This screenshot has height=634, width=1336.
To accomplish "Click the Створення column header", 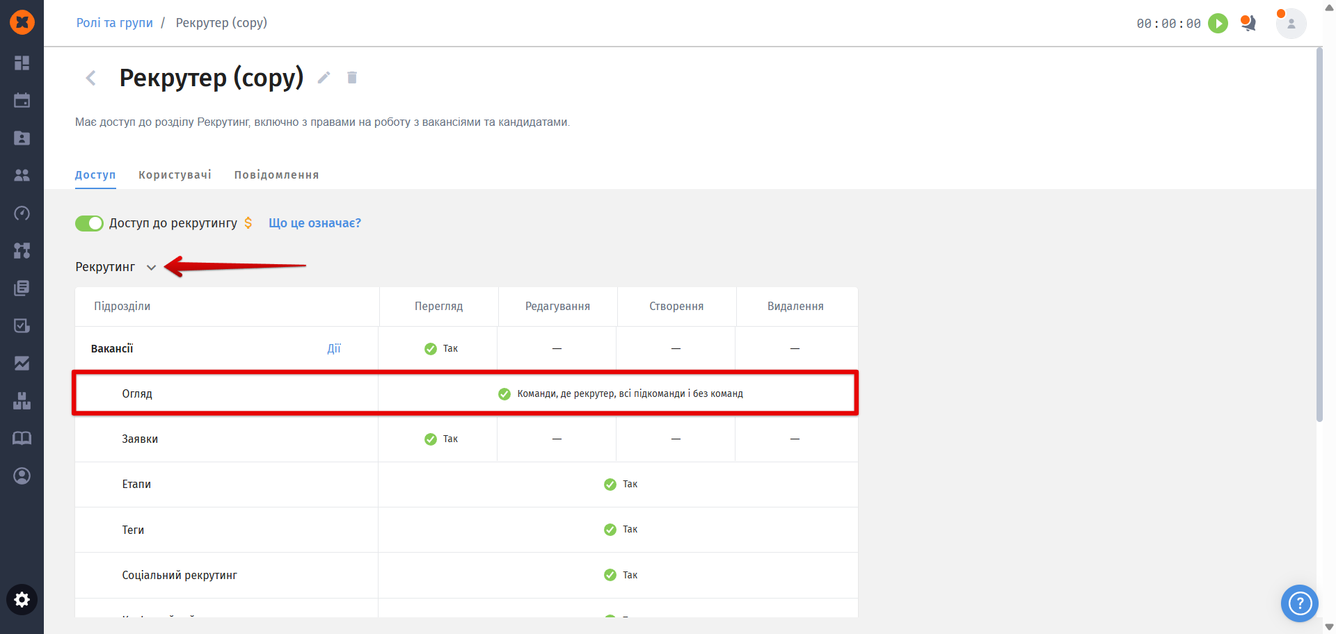I will [676, 307].
